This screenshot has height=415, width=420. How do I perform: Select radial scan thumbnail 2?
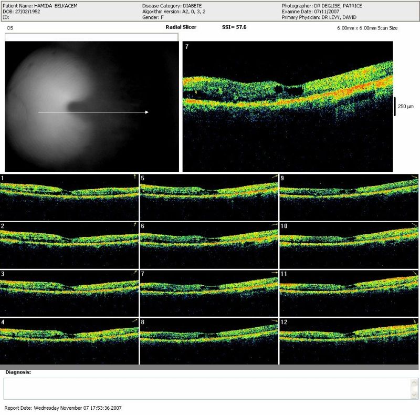point(69,244)
